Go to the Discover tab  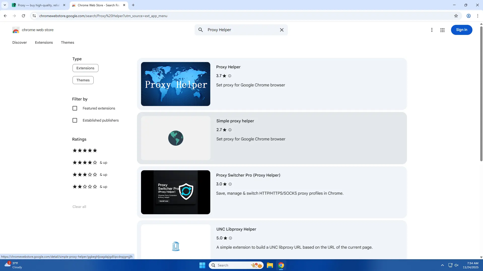[20, 42]
